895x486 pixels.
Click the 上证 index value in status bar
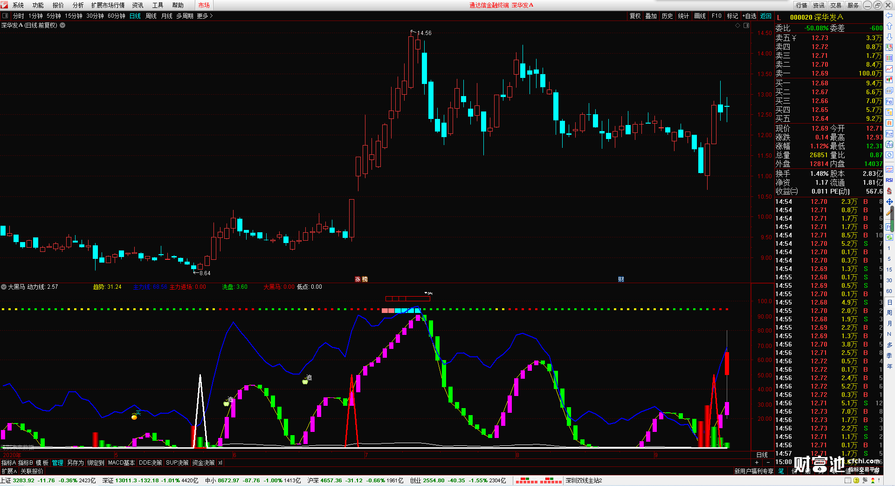pyautogui.click(x=24, y=480)
